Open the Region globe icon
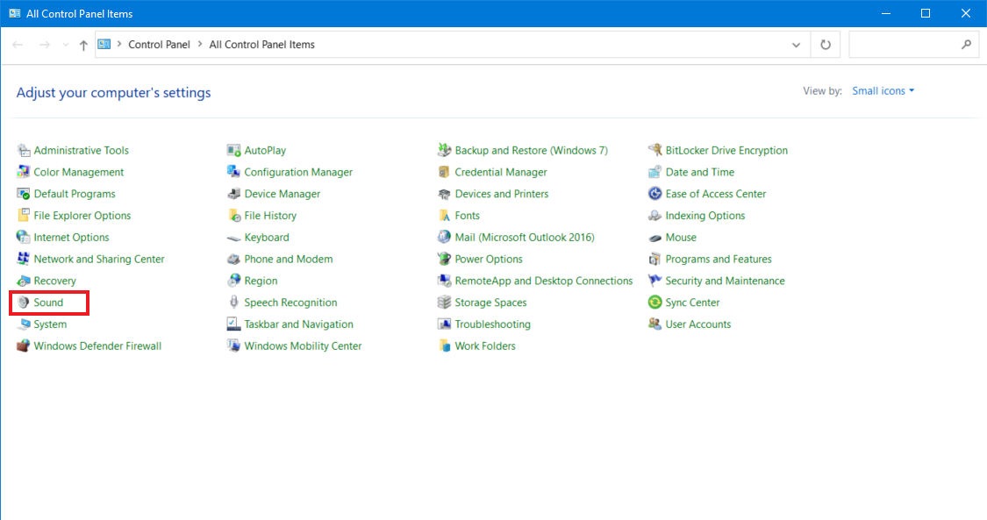Viewport: 987px width, 520px height. coord(233,281)
